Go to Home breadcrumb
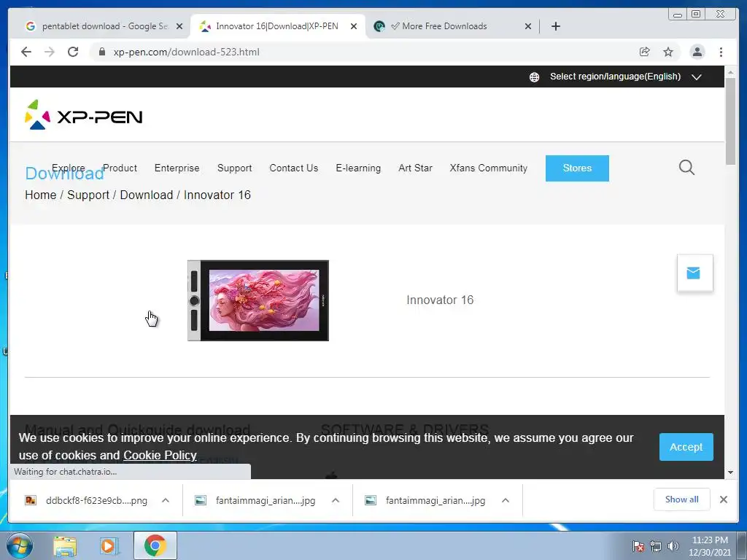The height and width of the screenshot is (560, 747). click(41, 195)
